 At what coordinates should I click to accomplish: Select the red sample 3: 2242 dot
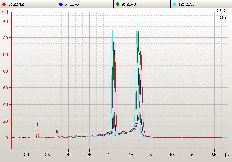[4, 4]
